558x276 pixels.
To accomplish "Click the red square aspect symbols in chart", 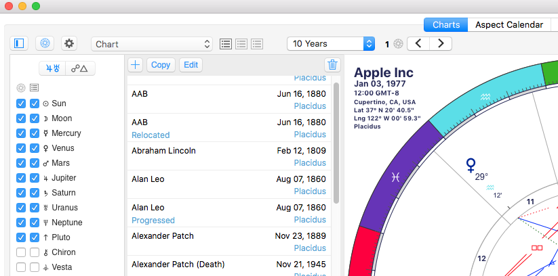I will pos(537,248).
